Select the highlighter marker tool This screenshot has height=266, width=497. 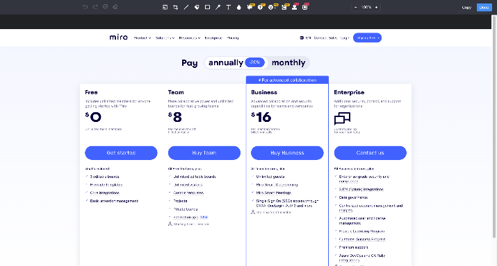(197, 7)
